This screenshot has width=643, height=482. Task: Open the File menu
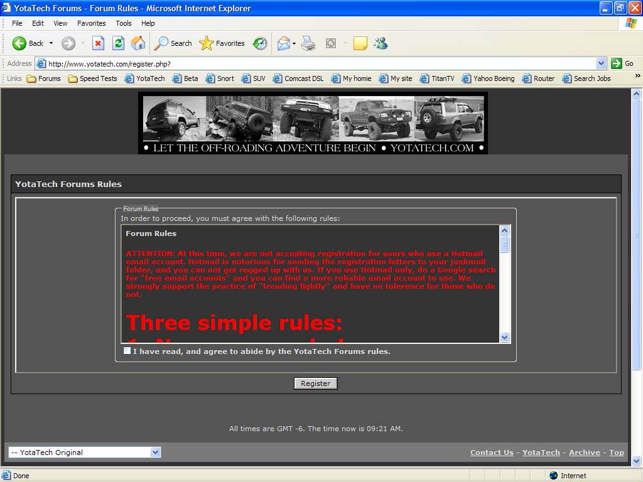[17, 23]
